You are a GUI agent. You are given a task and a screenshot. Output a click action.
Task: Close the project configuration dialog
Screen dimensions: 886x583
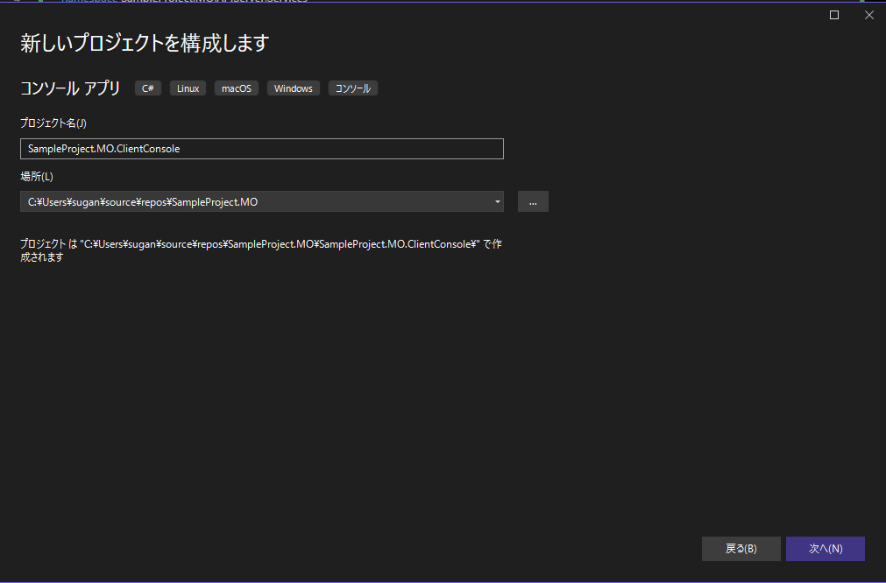[x=868, y=15]
